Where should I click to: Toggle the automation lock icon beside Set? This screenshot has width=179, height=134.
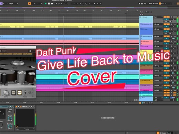click(150, 12)
